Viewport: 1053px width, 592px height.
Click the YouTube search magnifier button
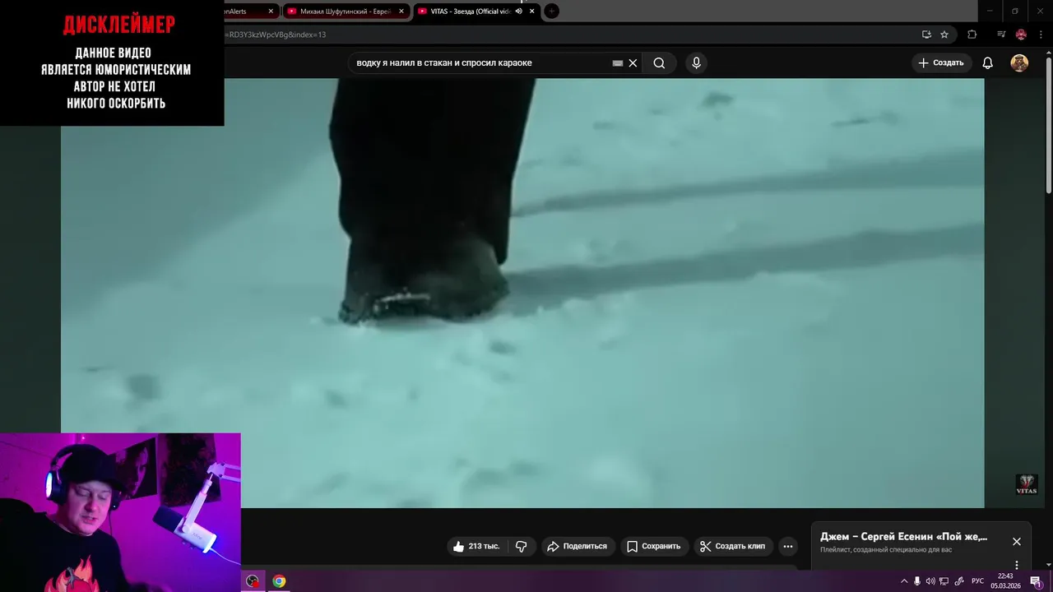[x=659, y=63]
